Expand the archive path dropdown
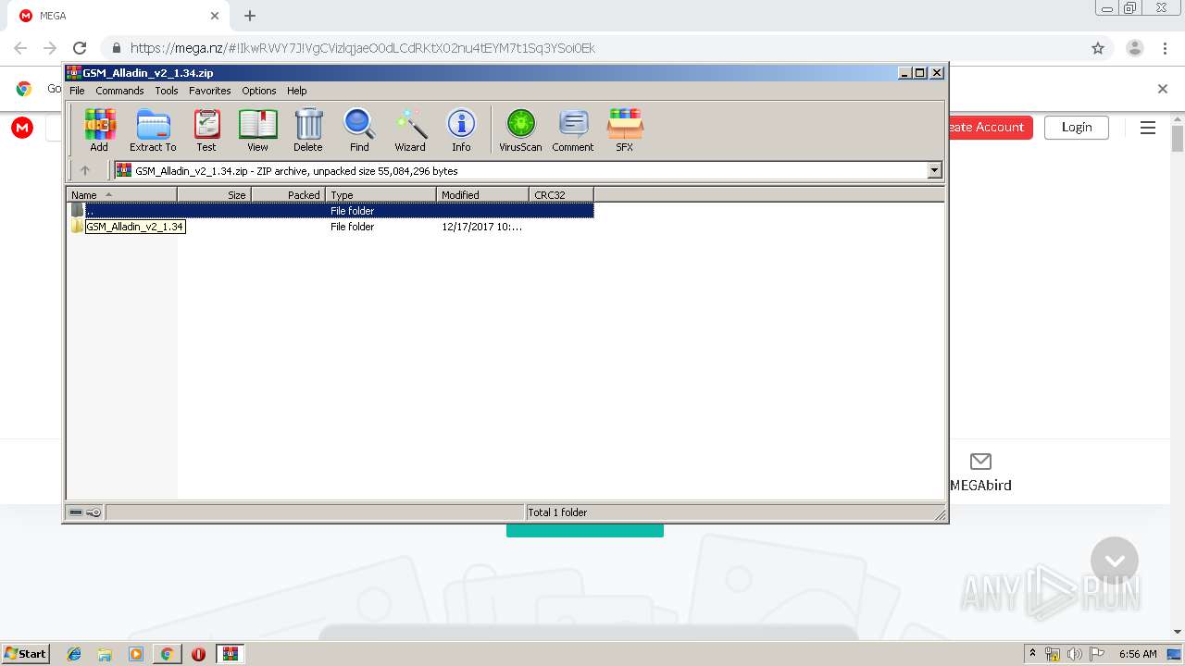Screen dimensions: 1185x666 click(x=934, y=170)
